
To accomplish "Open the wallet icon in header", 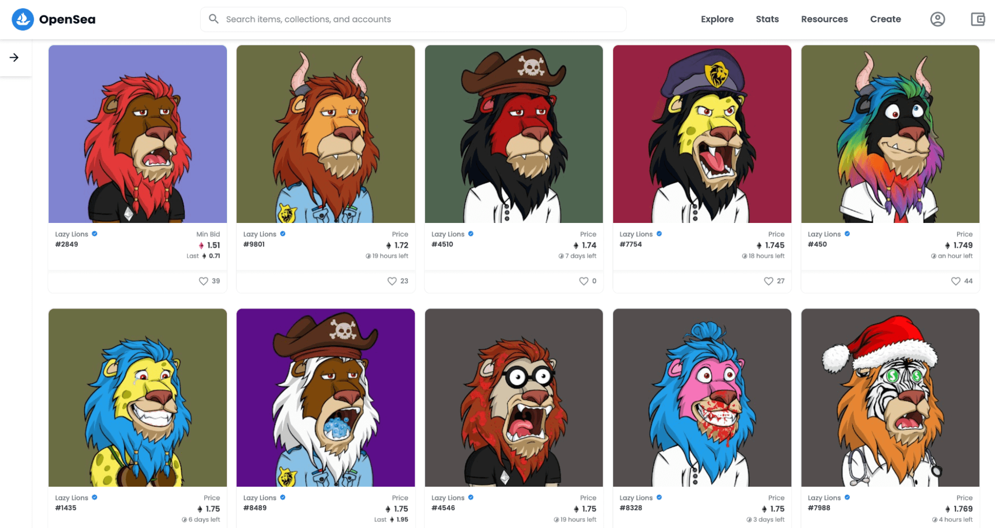I will click(x=978, y=19).
